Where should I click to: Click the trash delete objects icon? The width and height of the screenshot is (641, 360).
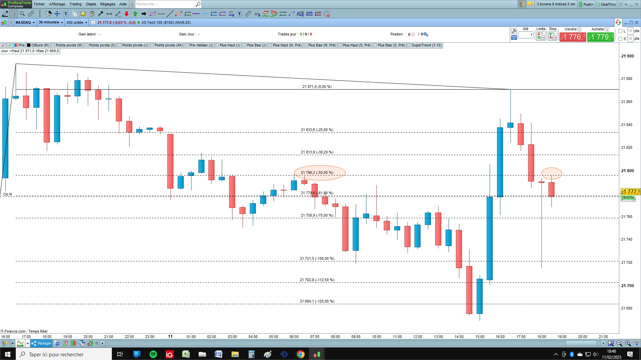pos(92,14)
